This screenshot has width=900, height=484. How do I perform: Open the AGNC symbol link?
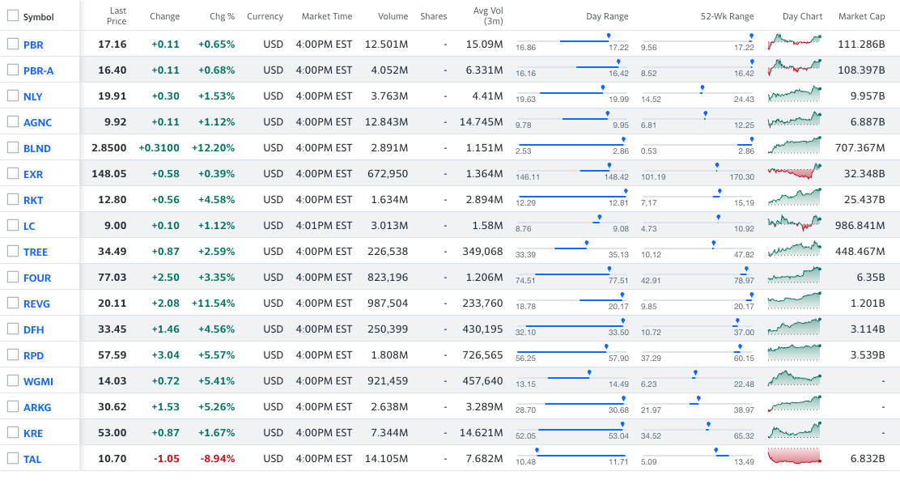pyautogui.click(x=37, y=122)
